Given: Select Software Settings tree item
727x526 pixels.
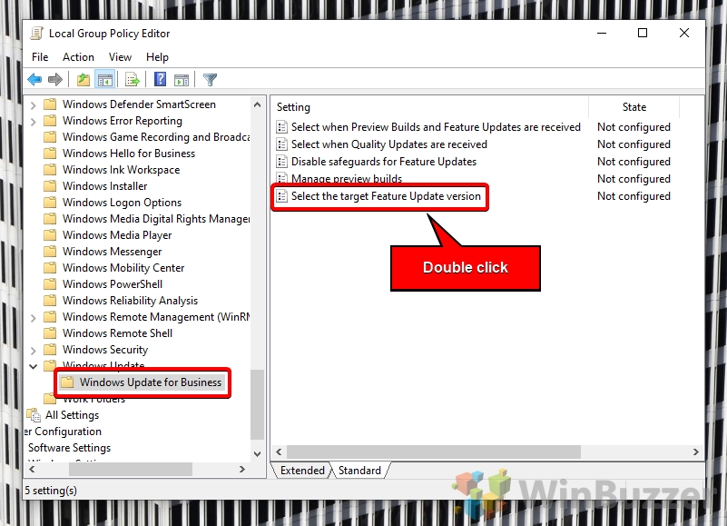Looking at the screenshot, I should 70,448.
